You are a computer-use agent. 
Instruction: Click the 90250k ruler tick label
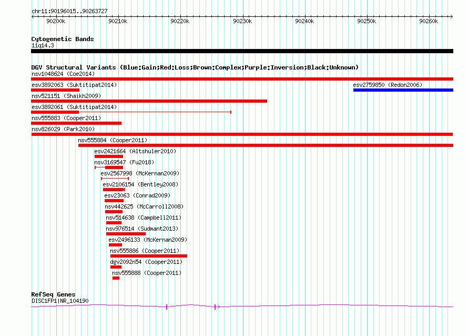point(367,21)
